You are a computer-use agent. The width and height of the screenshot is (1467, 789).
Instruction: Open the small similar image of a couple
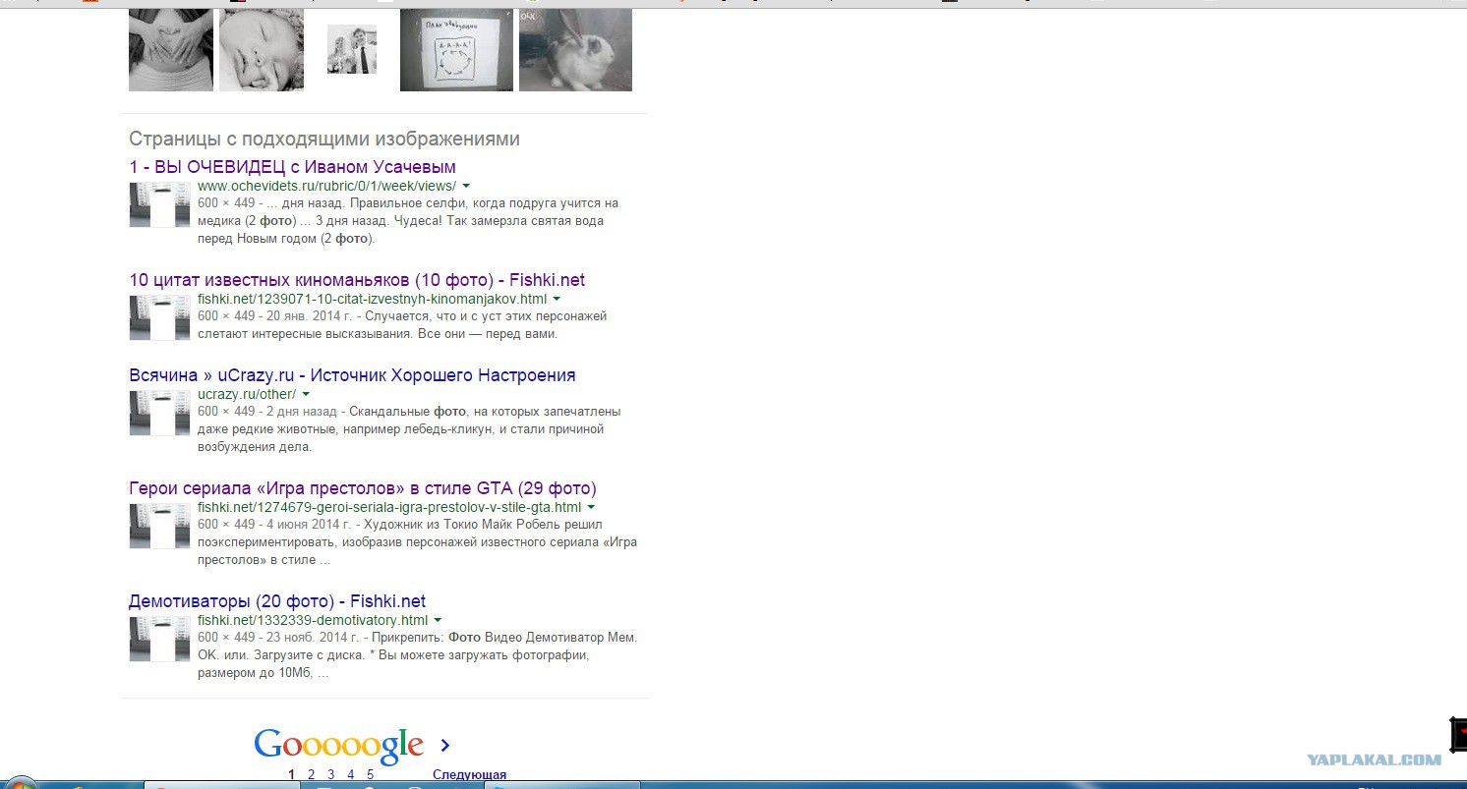(352, 49)
